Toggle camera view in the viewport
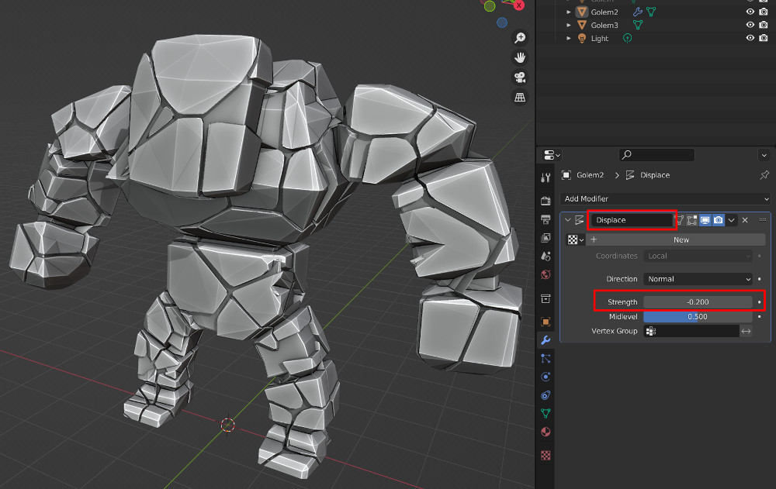This screenshot has height=489, width=776. click(520, 77)
